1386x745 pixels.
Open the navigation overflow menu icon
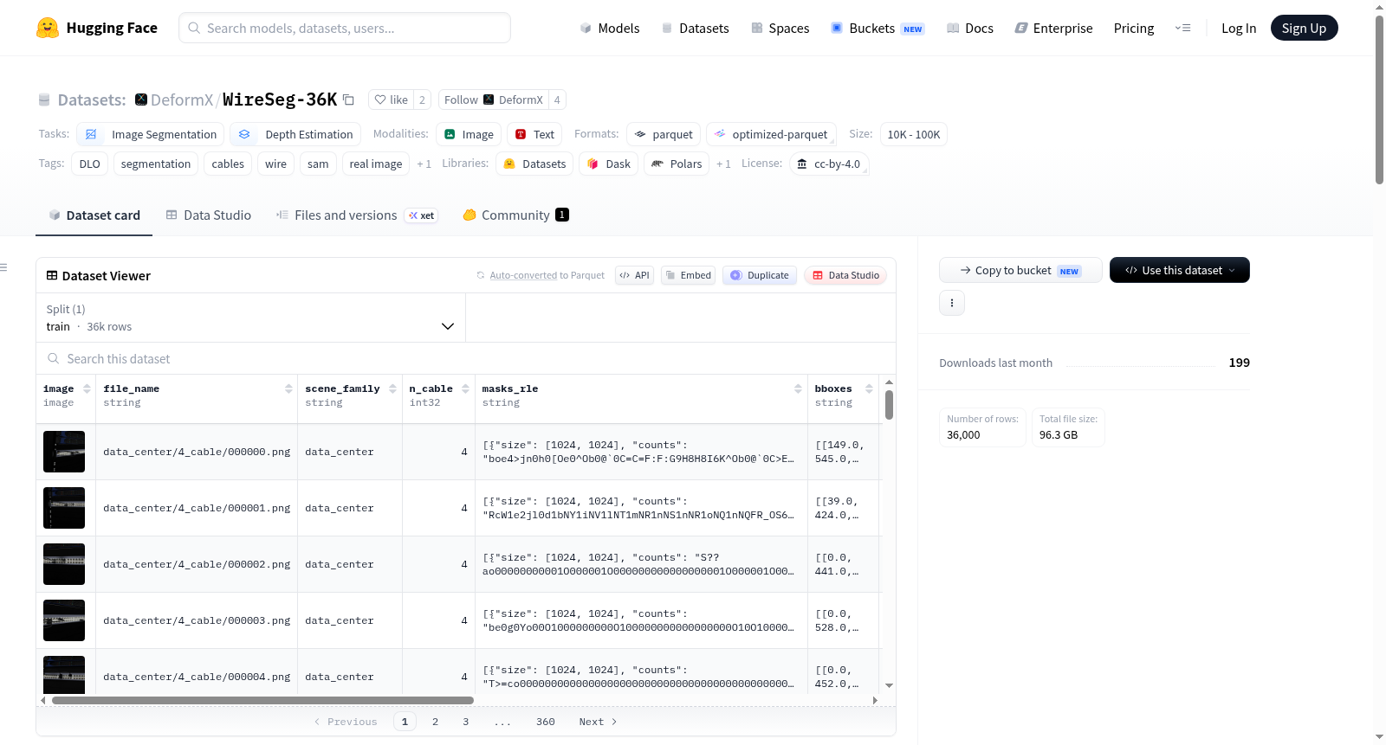(1182, 28)
